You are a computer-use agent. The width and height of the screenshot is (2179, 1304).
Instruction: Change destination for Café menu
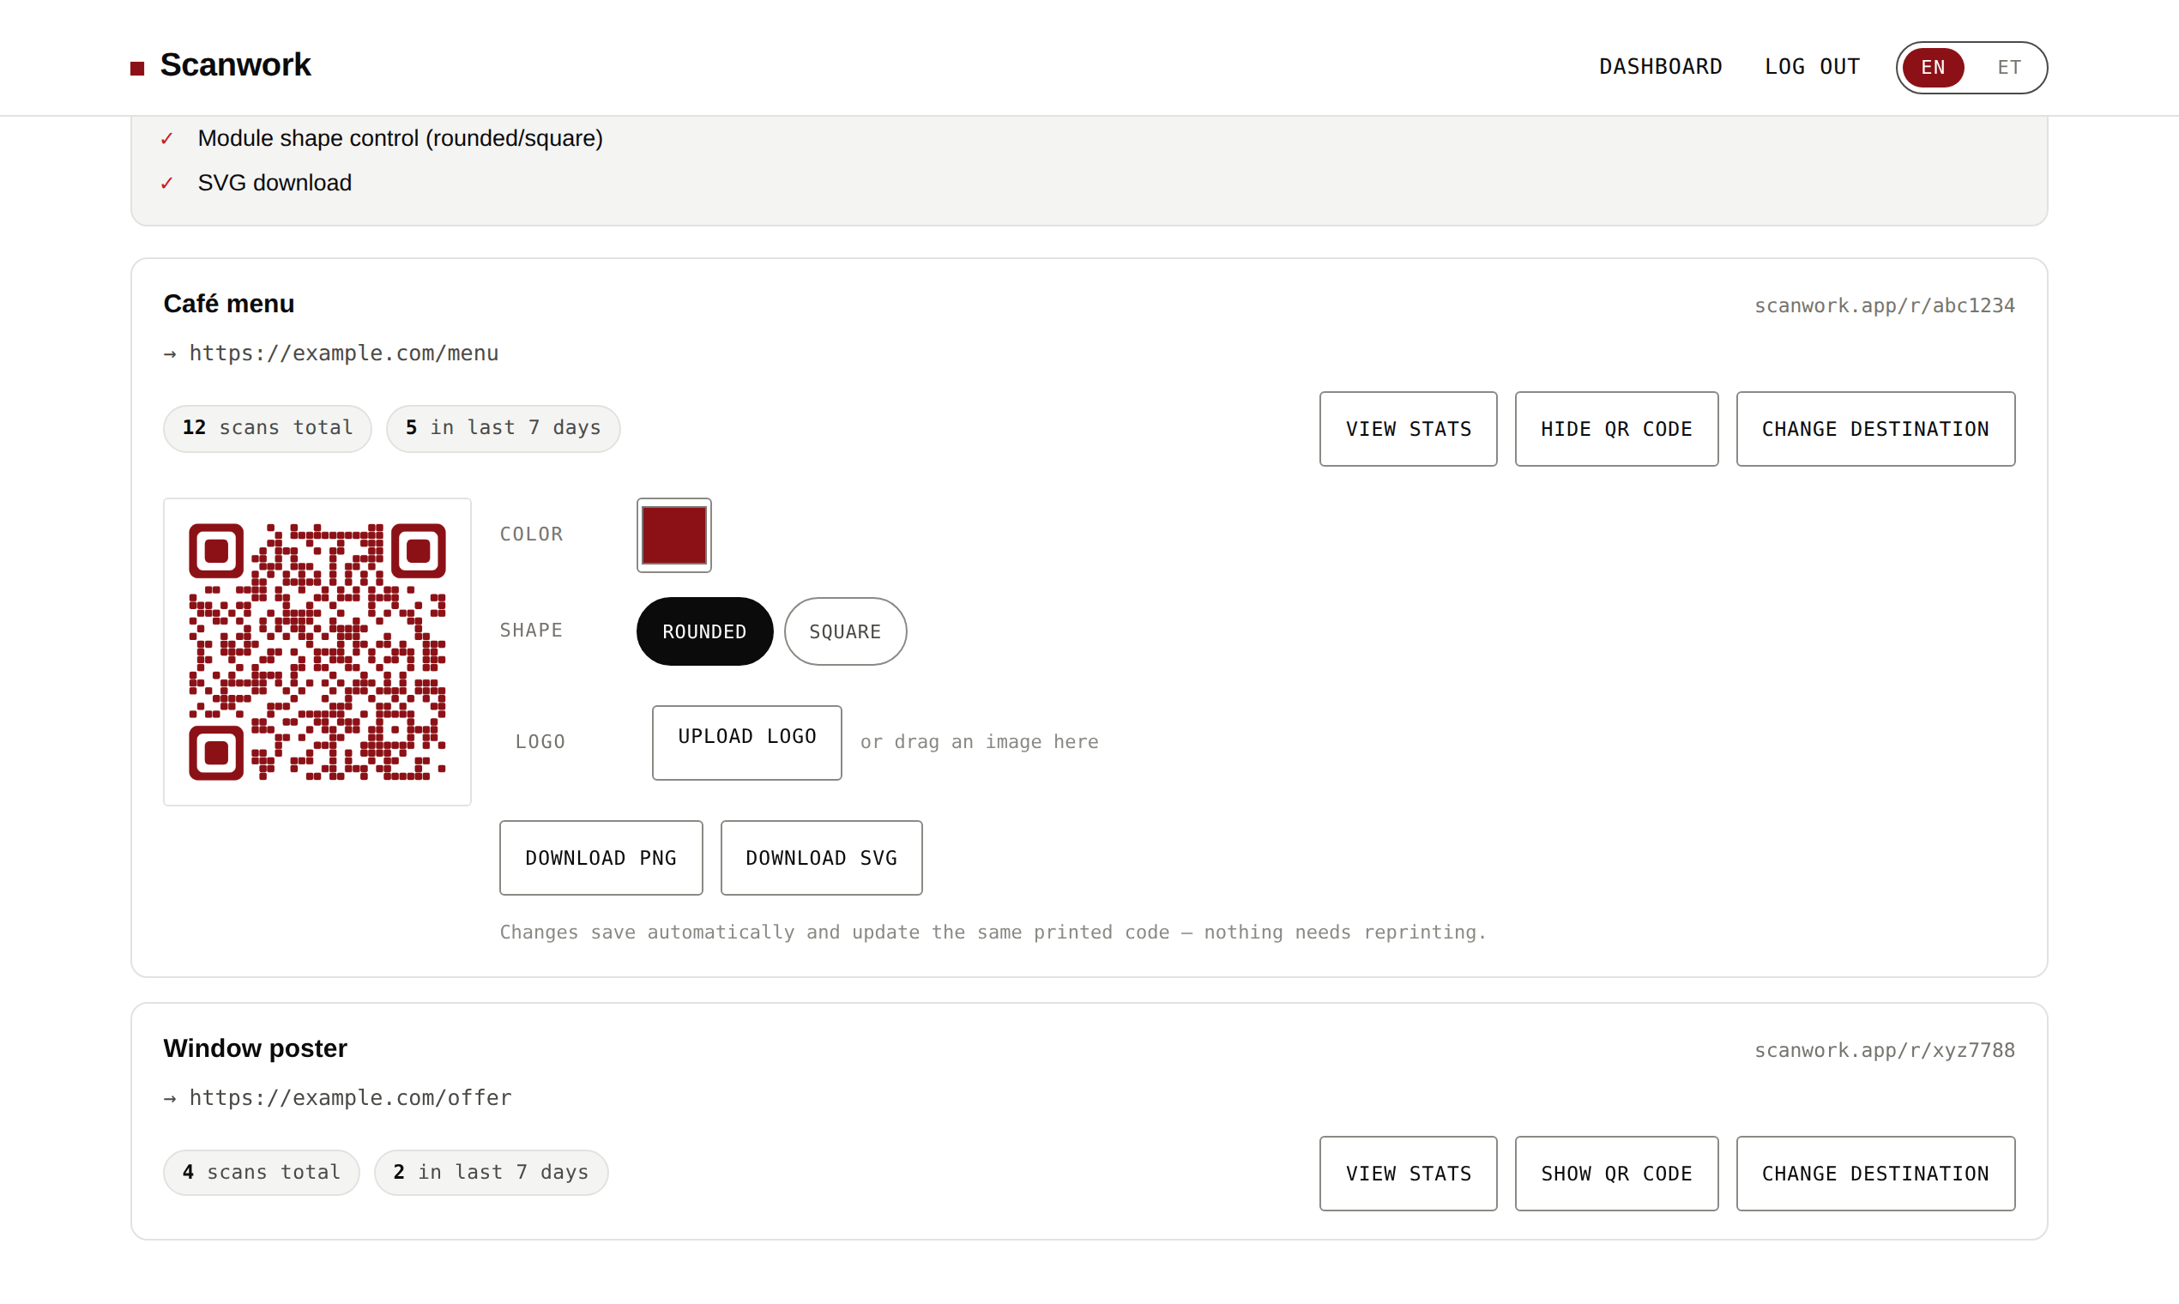click(1875, 429)
